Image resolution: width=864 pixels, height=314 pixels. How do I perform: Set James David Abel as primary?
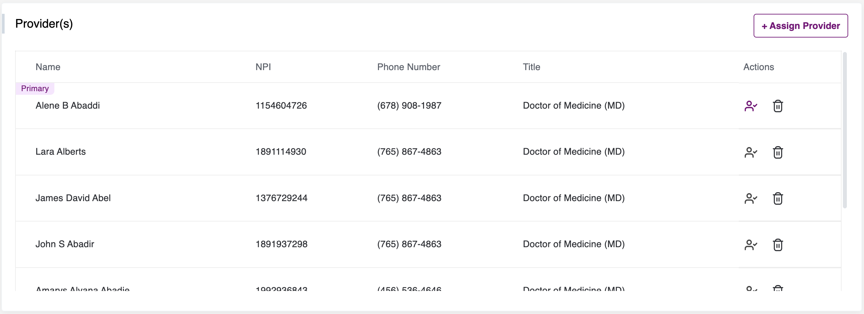click(x=751, y=198)
